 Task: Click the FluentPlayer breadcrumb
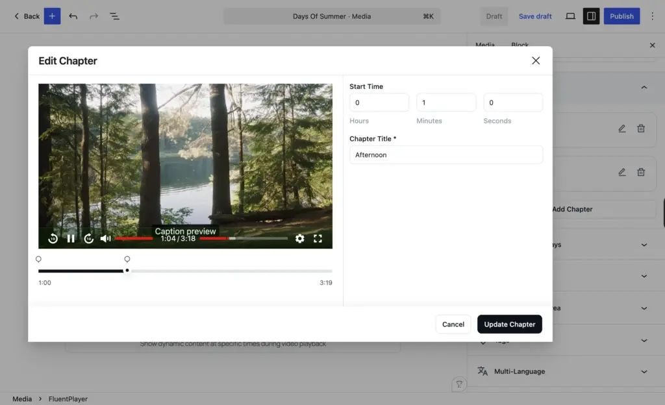click(x=68, y=399)
